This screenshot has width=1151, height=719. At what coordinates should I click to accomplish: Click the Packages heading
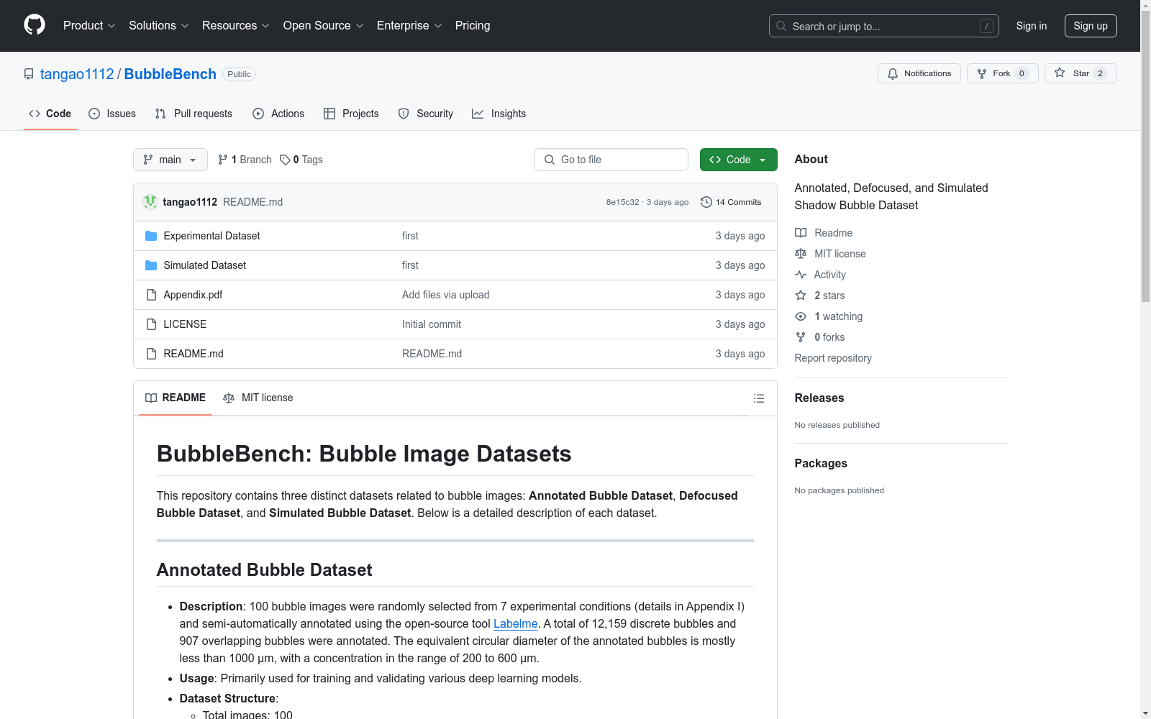click(x=821, y=463)
